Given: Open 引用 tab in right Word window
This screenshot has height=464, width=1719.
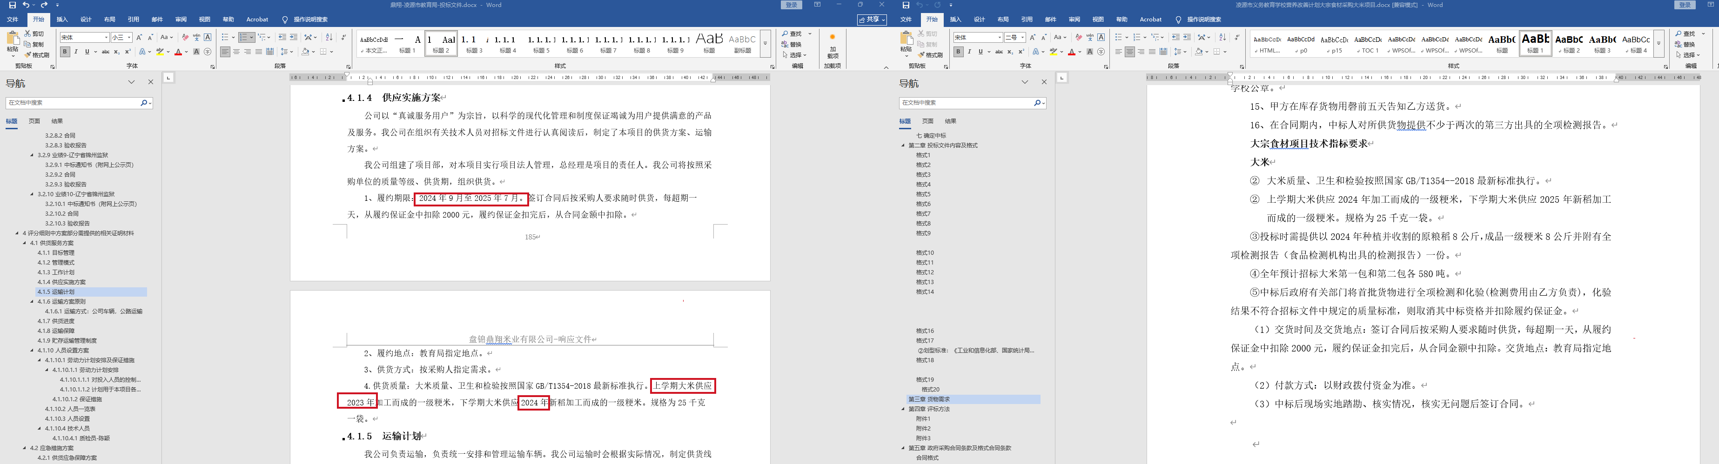Looking at the screenshot, I should pyautogui.click(x=1027, y=20).
